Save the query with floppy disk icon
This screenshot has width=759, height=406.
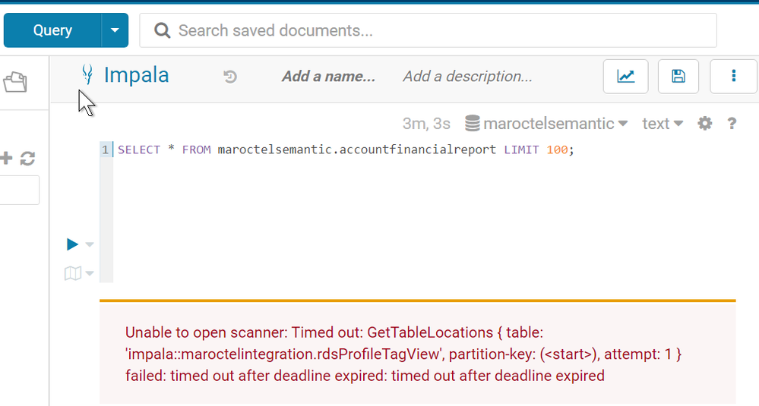pyautogui.click(x=678, y=77)
